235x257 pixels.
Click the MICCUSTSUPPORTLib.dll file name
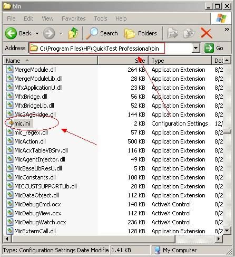tap(45, 186)
